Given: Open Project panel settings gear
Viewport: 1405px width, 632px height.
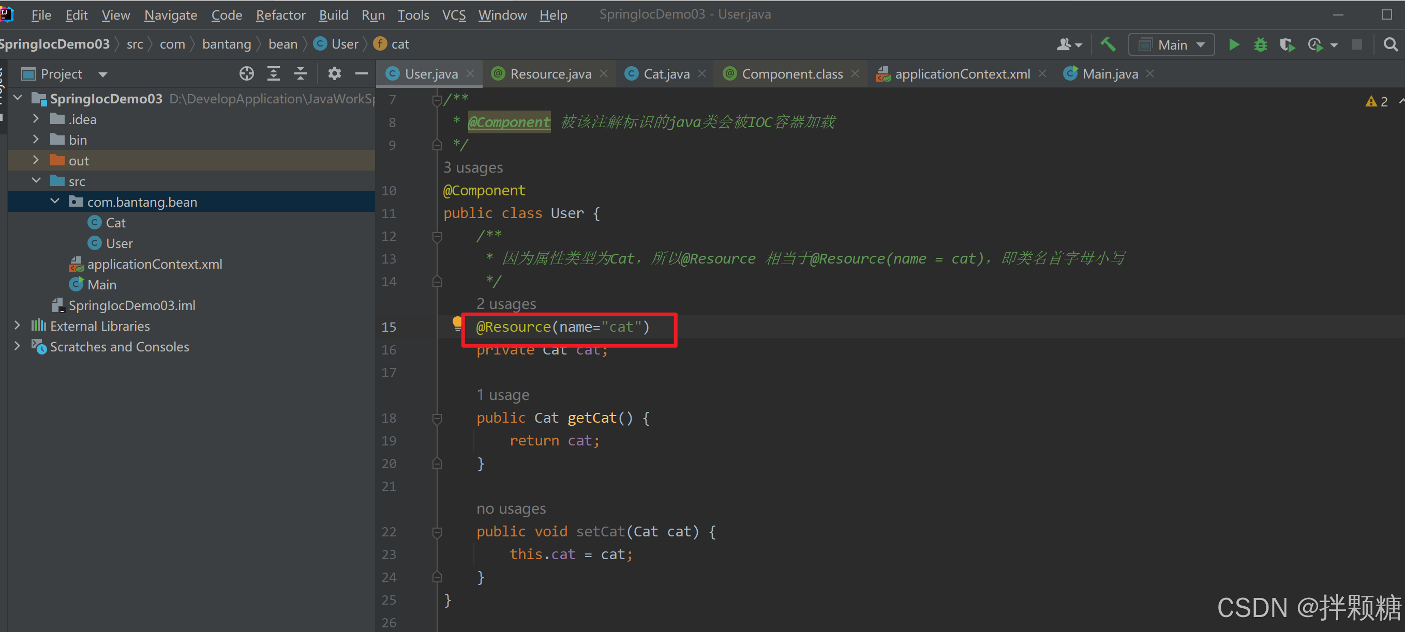Looking at the screenshot, I should click(x=334, y=73).
